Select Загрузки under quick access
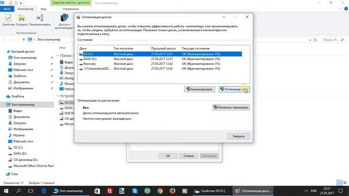This screenshot has height=196, width=349. pyautogui.click(x=20, y=64)
